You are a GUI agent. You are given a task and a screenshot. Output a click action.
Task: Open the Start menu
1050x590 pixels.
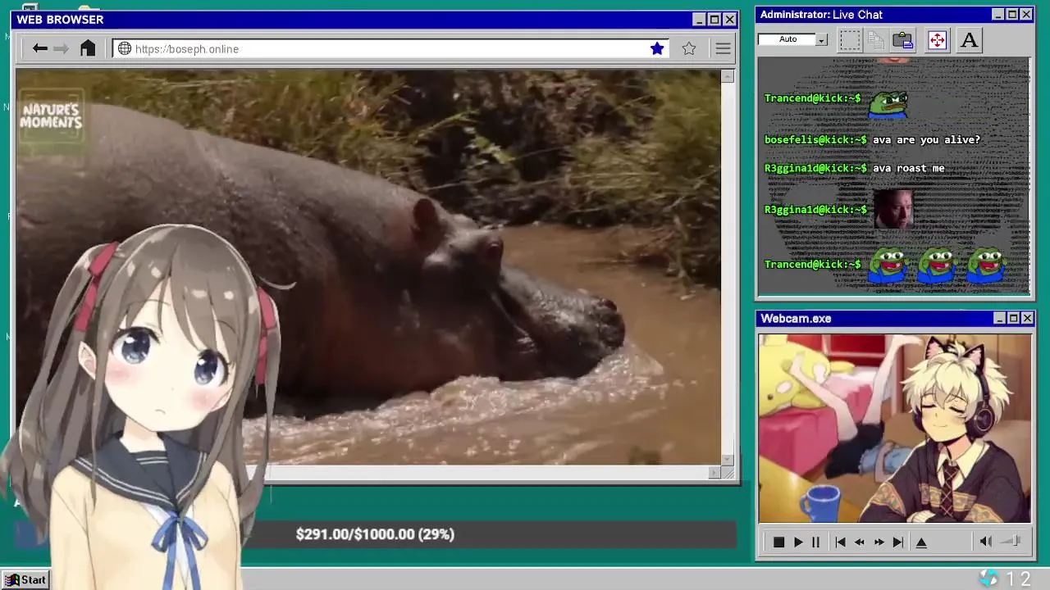click(25, 579)
